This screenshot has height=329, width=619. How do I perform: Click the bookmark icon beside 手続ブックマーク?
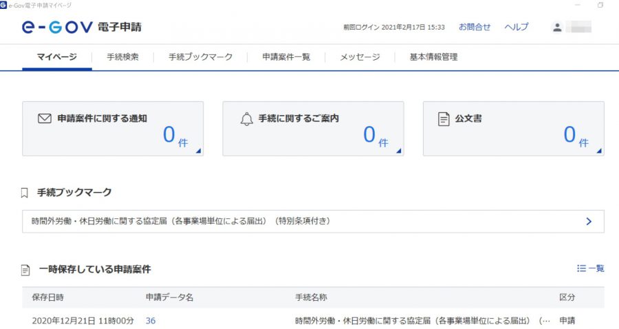pos(25,193)
